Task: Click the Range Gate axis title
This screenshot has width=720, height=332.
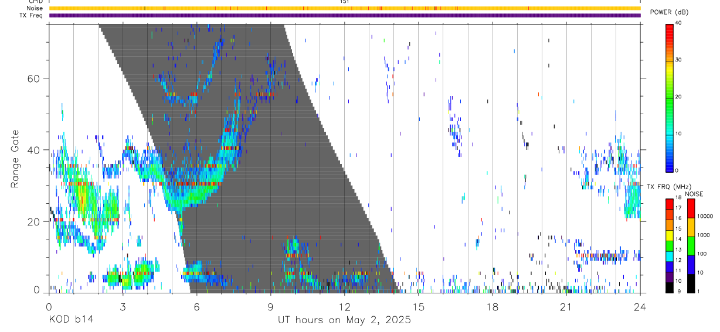Action: (15, 159)
